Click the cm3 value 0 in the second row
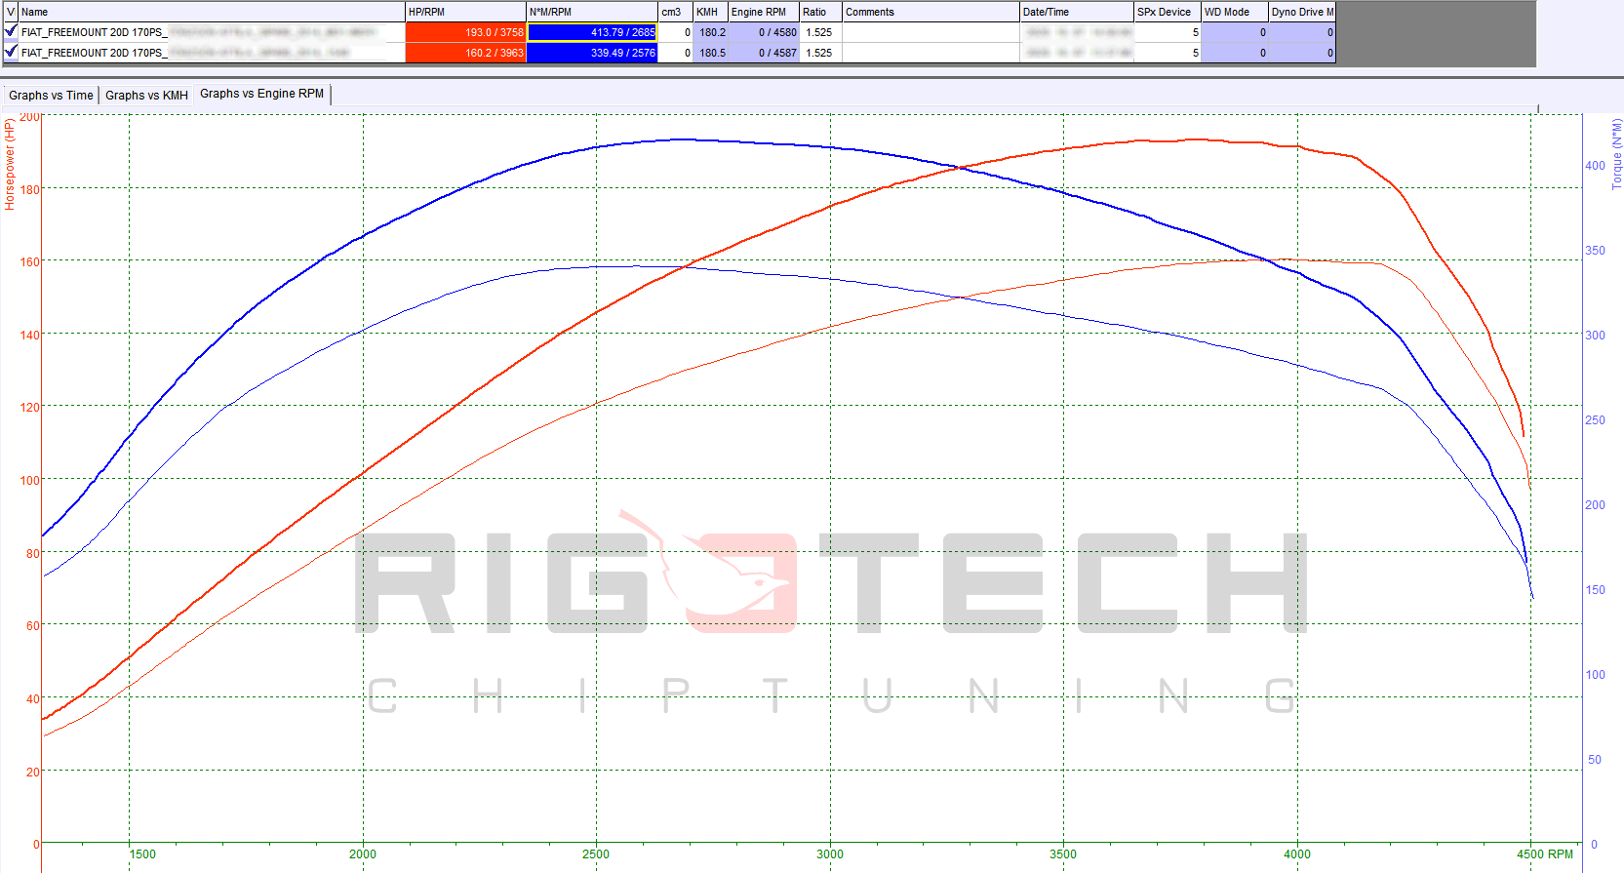 (675, 53)
